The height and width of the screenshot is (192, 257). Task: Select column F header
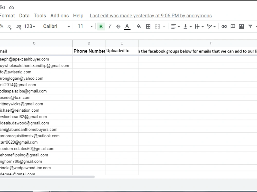pos(198,43)
